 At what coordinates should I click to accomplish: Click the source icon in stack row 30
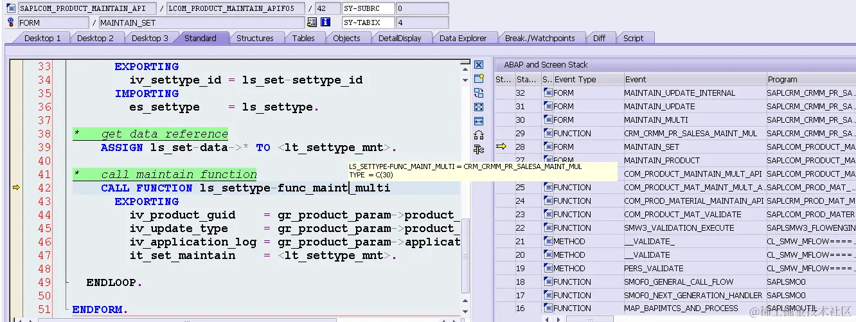pos(548,120)
